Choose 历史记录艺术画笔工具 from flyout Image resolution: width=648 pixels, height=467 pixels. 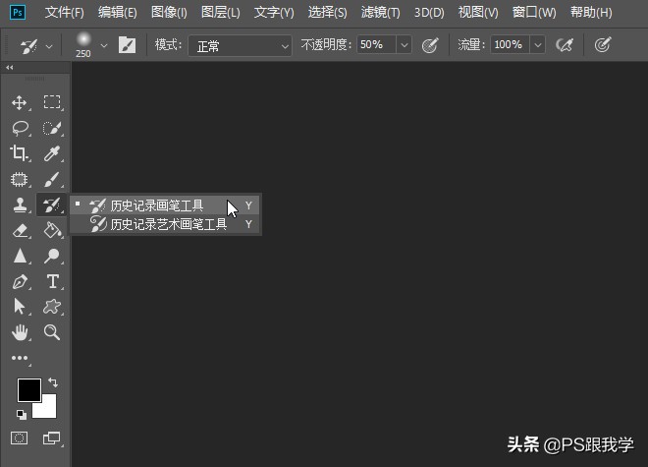tap(165, 224)
